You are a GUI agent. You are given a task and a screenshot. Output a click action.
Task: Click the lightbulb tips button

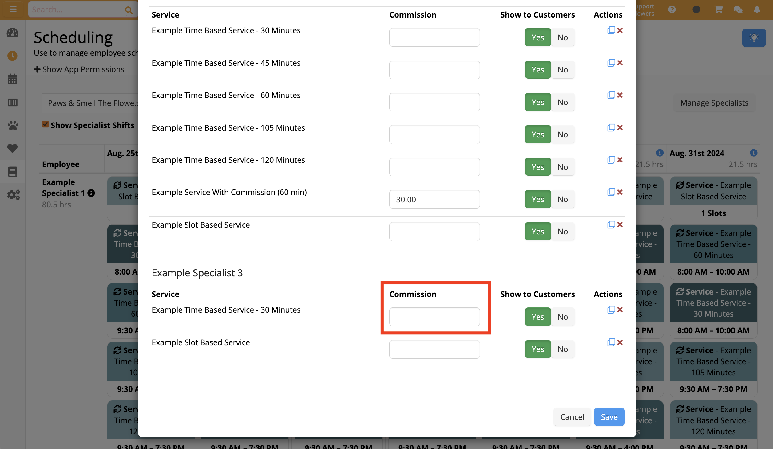[754, 38]
